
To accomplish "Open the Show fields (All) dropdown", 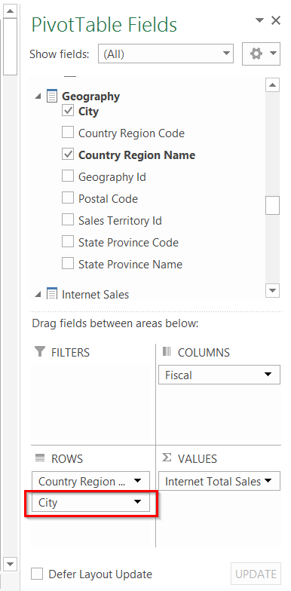I will 166,54.
